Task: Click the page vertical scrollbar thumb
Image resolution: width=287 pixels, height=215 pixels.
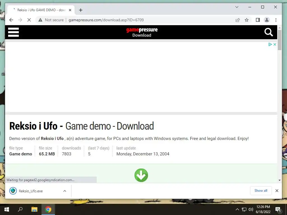Action: point(279,40)
